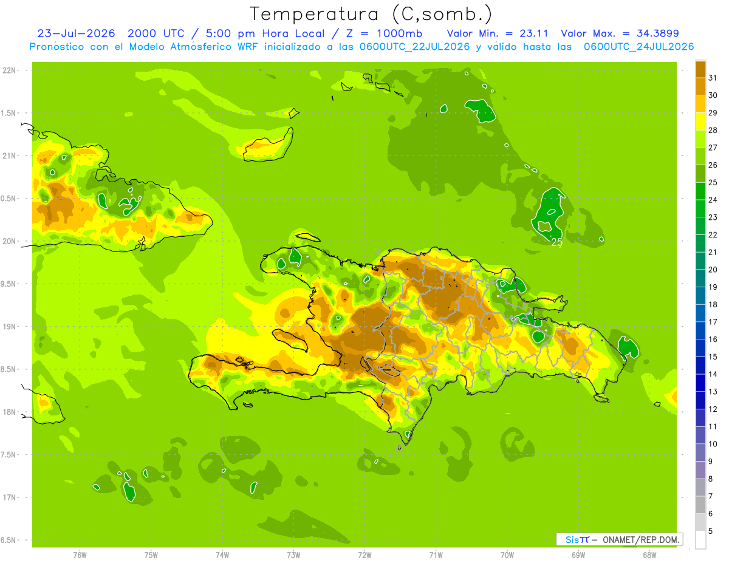Click the '76W' longitude axis label
This screenshot has width=729, height=563.
pyautogui.click(x=80, y=554)
